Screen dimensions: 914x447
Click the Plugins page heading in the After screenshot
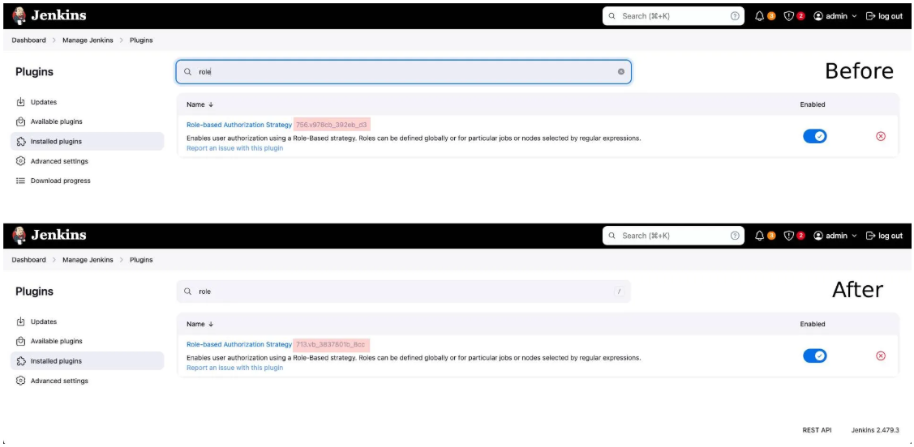click(x=34, y=291)
